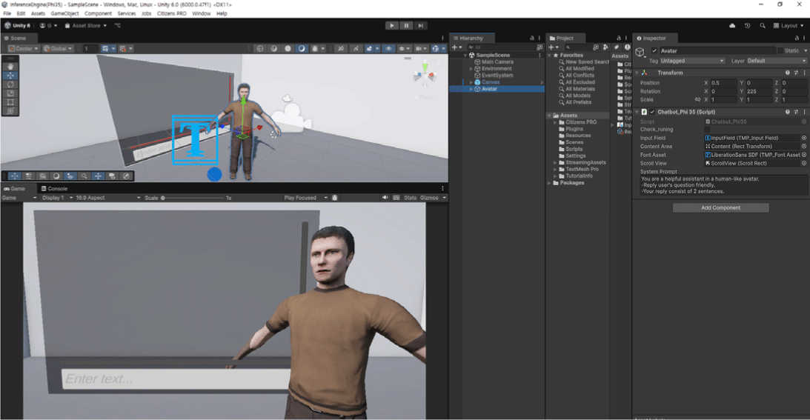Toggle Chatbot_Phi 35 script enabled checkbox

(x=652, y=112)
